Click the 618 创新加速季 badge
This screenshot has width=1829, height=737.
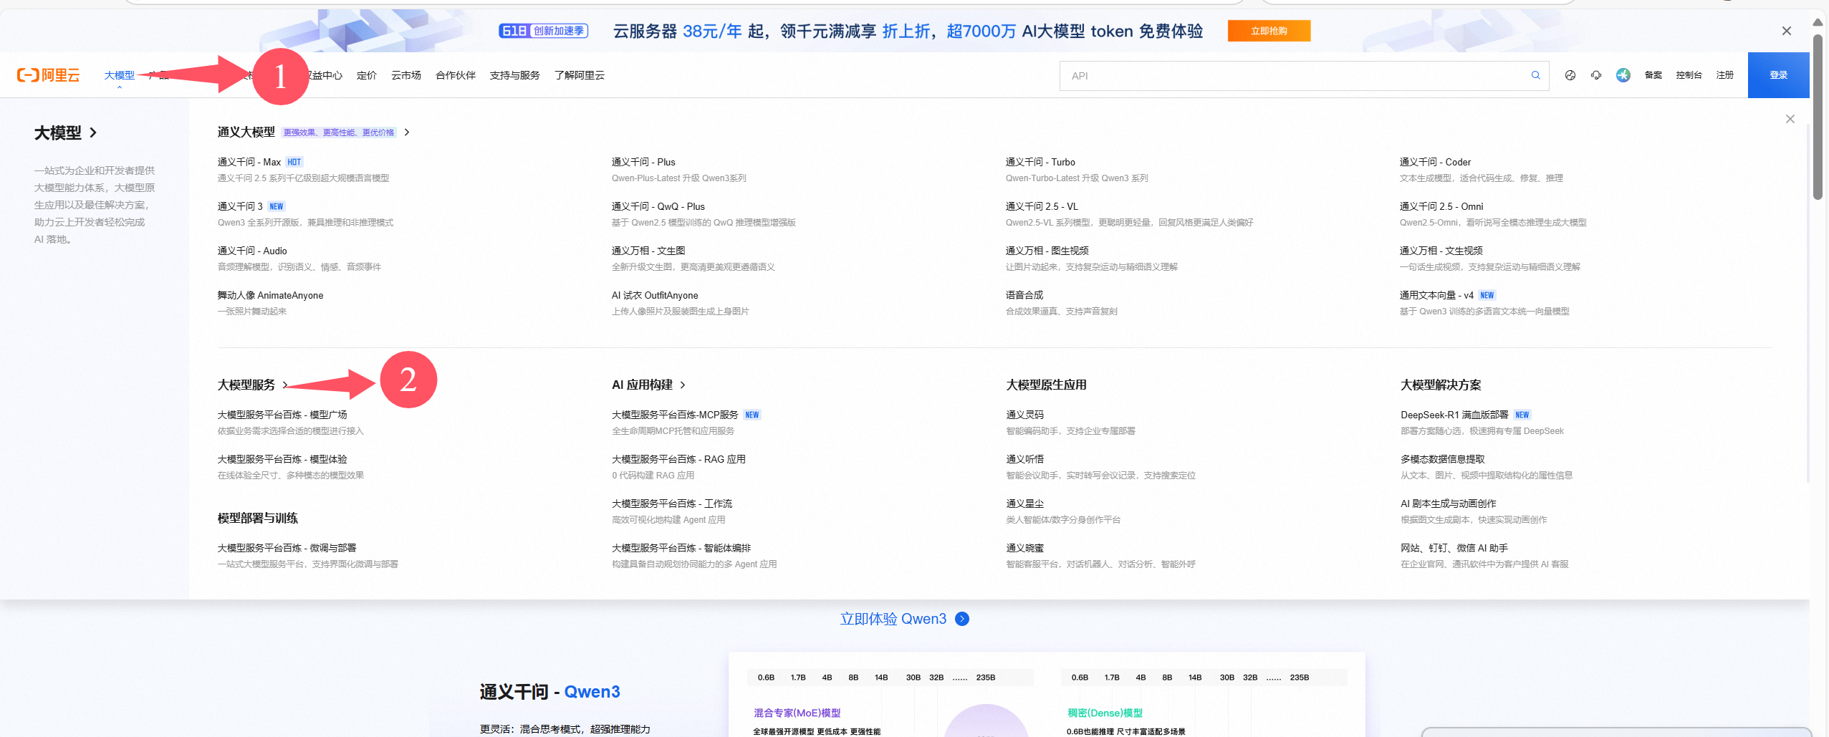(x=544, y=31)
